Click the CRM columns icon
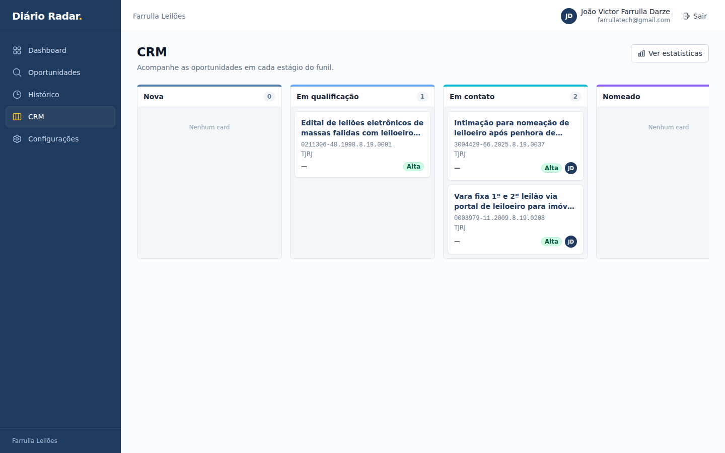 (x=17, y=117)
